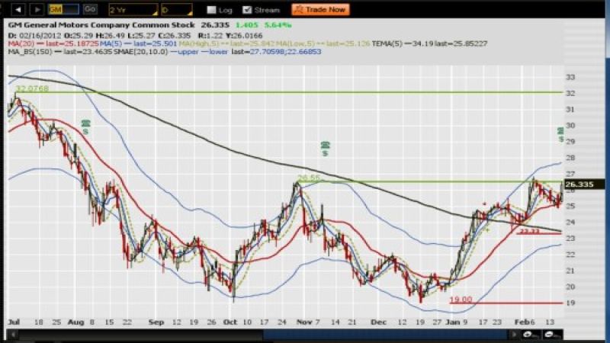Viewport: 610px width, 343px height.
Task: Uncheck the Stream checkbox
Action: point(246,10)
